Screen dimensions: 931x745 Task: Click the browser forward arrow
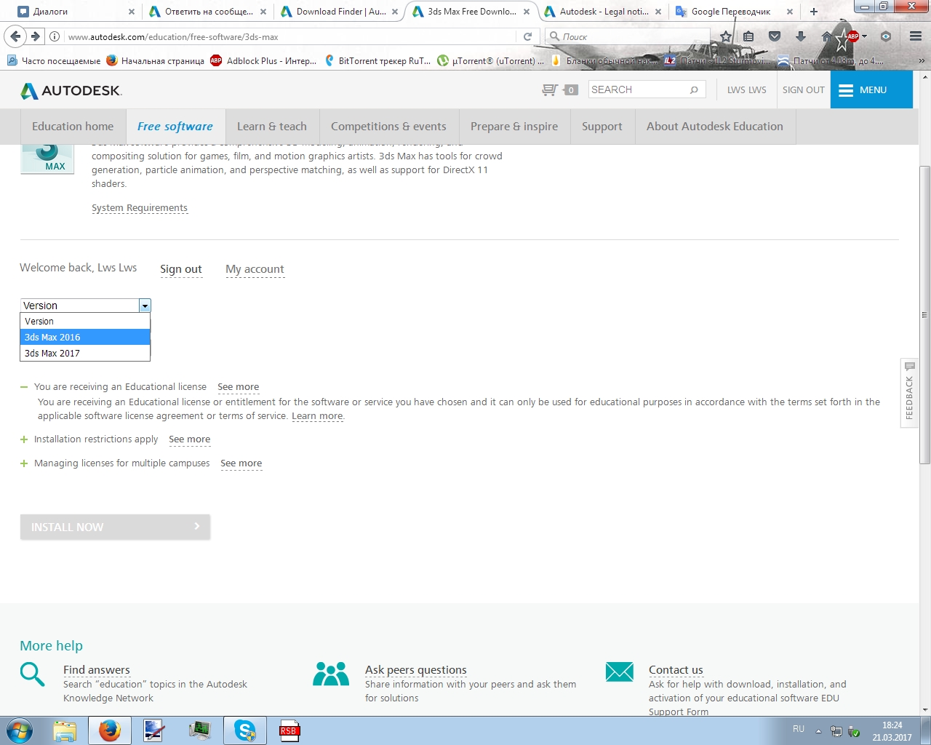(x=35, y=36)
